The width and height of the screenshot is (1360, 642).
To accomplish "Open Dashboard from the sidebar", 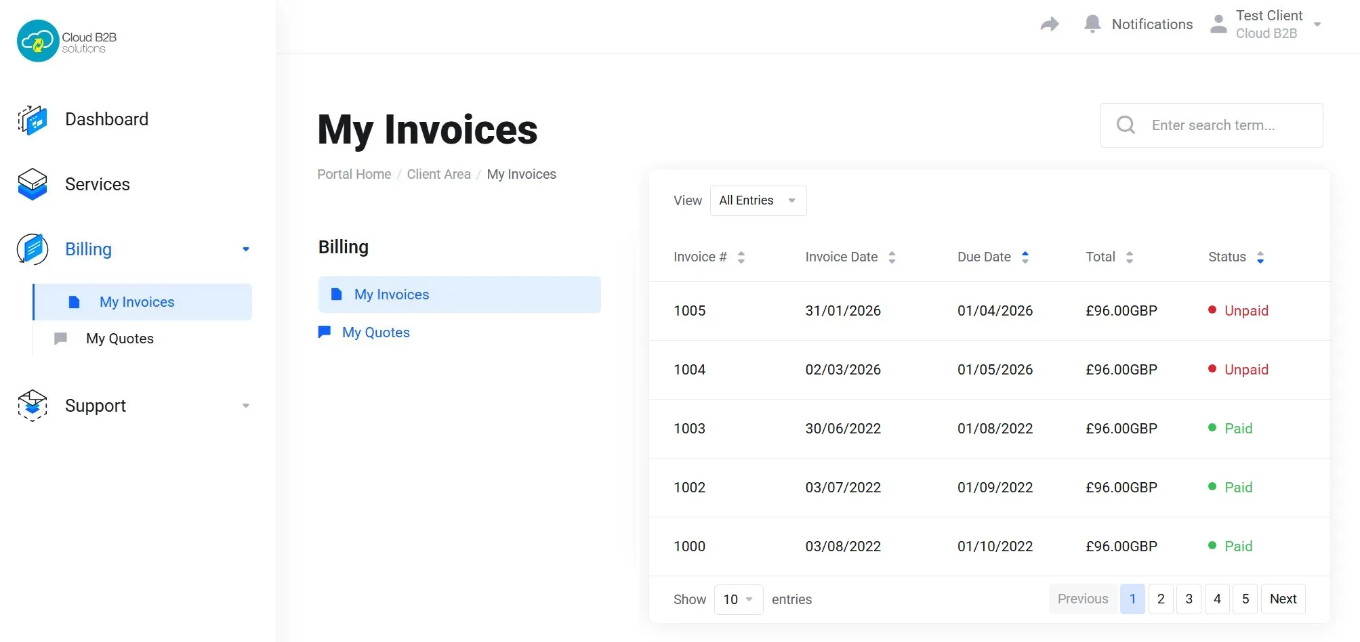I will [x=106, y=119].
